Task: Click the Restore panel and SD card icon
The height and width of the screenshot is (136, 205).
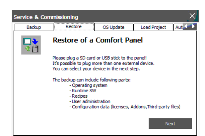Action: (x=31, y=45)
